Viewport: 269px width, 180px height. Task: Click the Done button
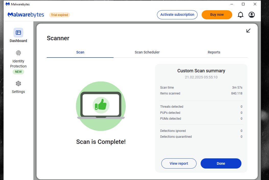click(221, 163)
